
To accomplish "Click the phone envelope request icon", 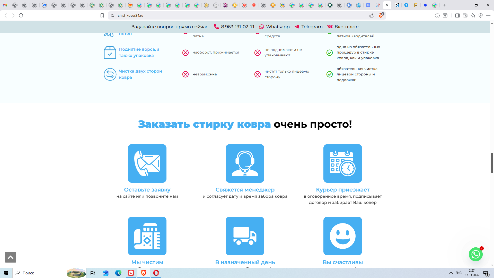I will pos(147,163).
